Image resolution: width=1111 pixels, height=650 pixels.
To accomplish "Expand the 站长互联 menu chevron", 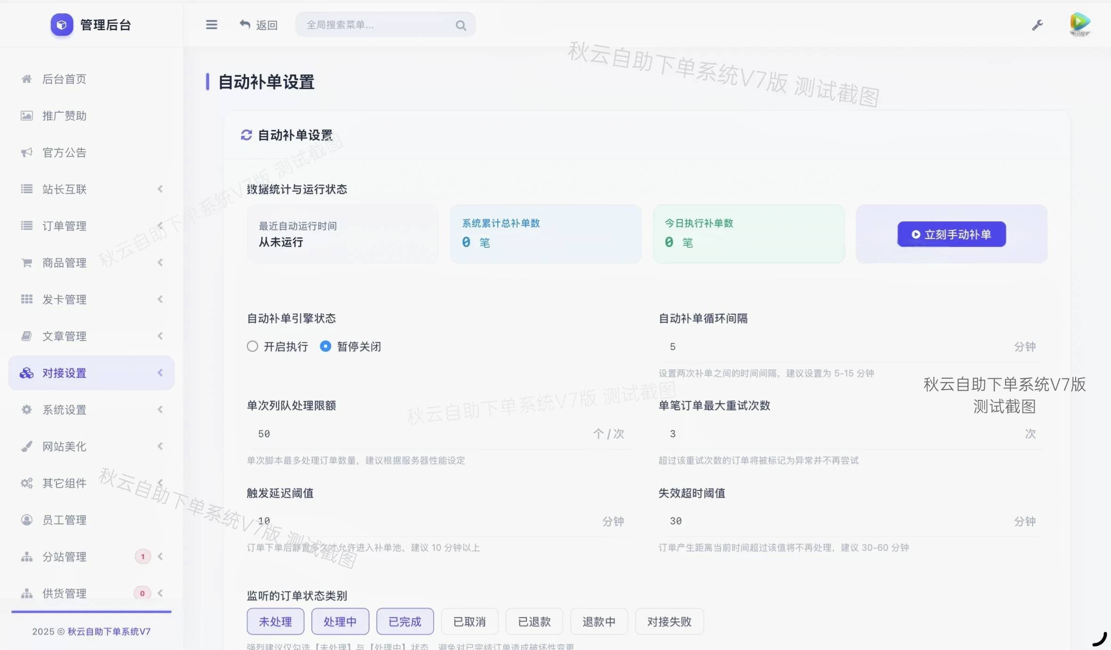I will tap(160, 189).
